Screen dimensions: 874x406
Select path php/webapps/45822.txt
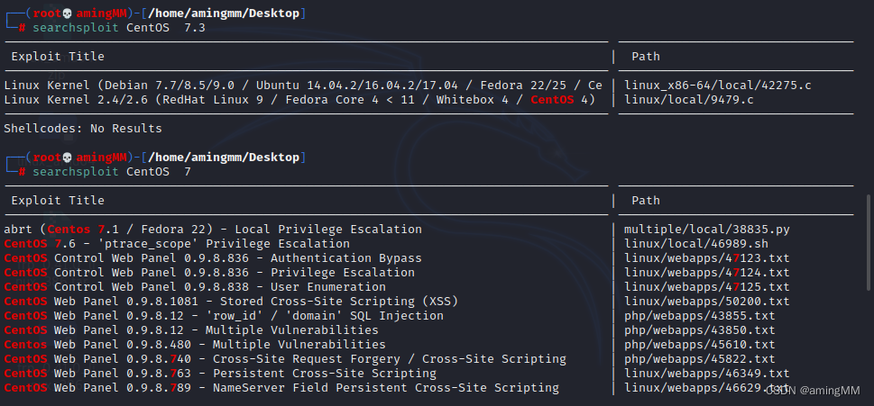[700, 359]
